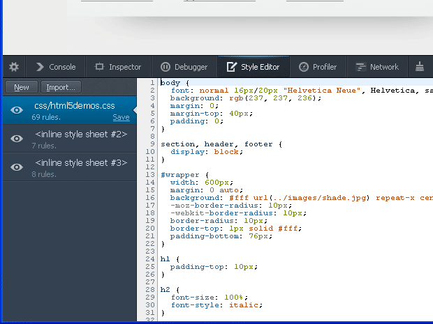Click the 'h2 {' selector line
The image size is (433, 324).
170,290
